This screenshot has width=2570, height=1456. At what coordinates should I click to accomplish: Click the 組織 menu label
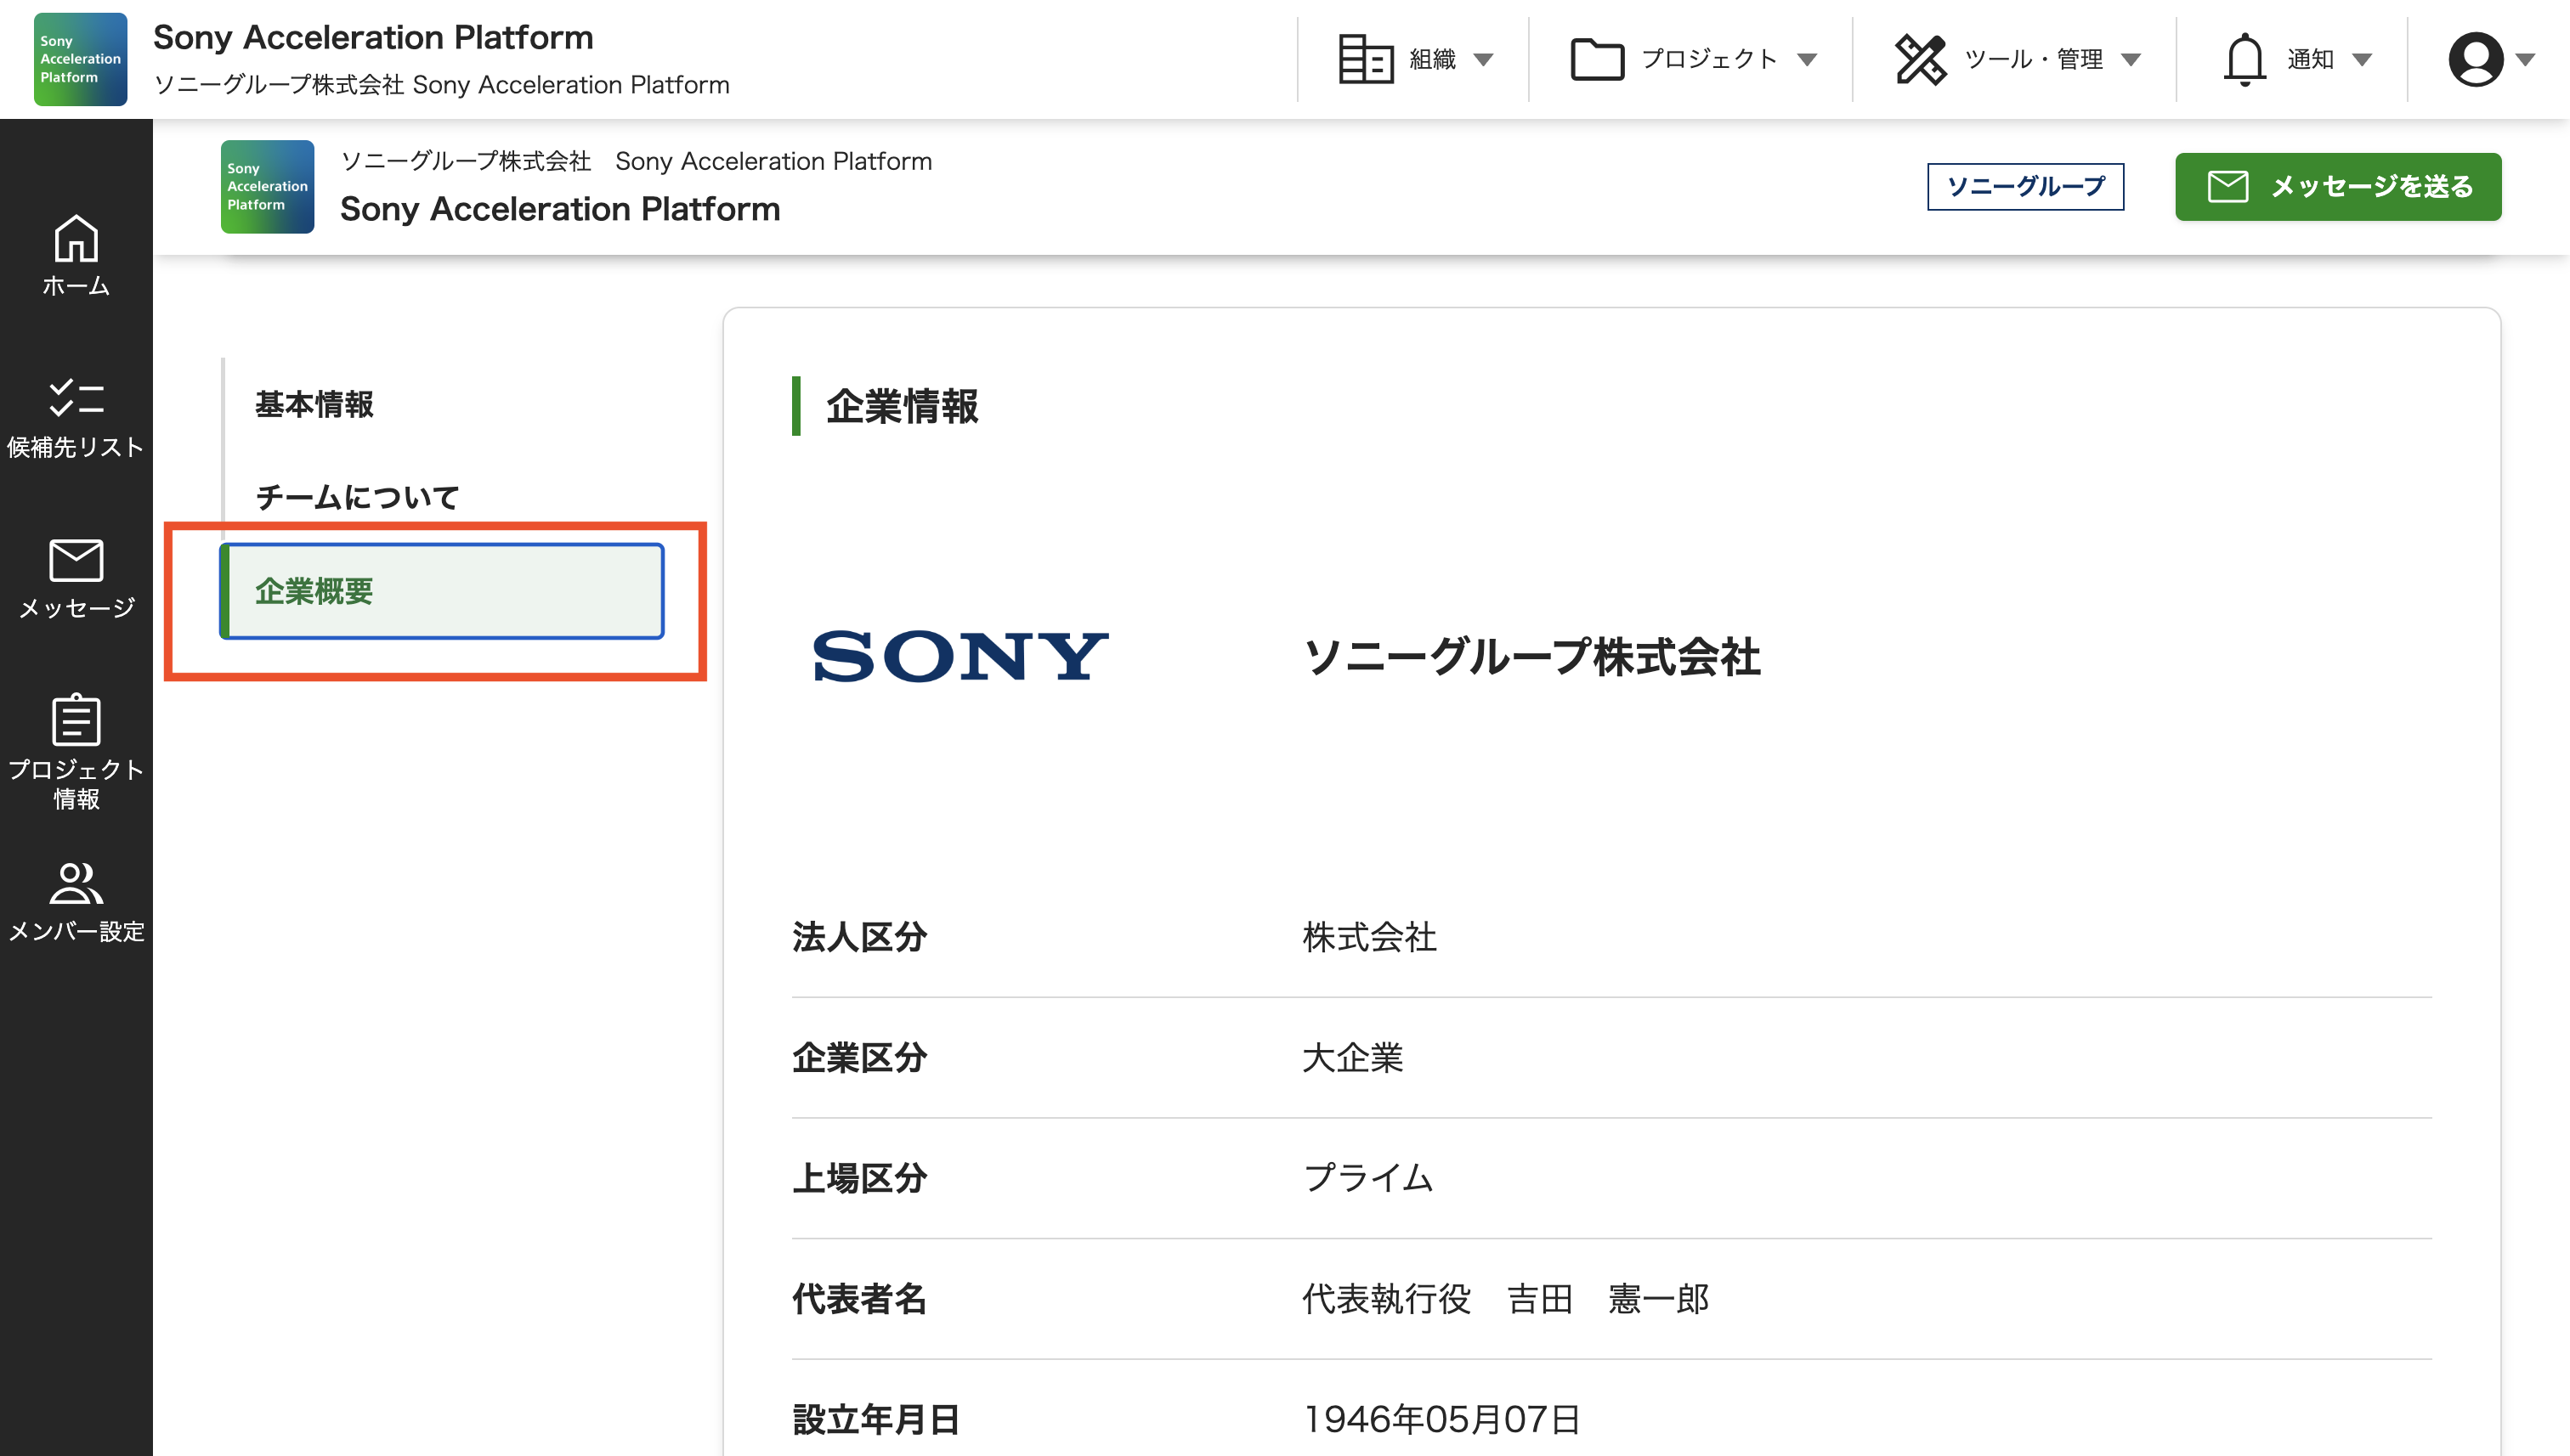(x=1433, y=60)
